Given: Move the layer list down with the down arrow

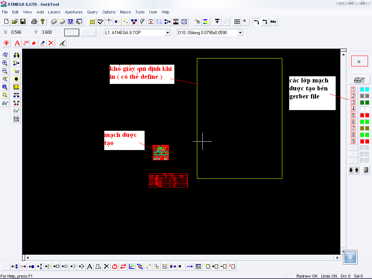Looking at the screenshot, I should coord(351,170).
